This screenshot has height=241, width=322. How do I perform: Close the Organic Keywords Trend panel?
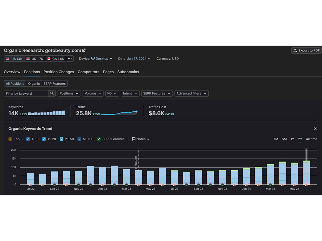point(315,129)
